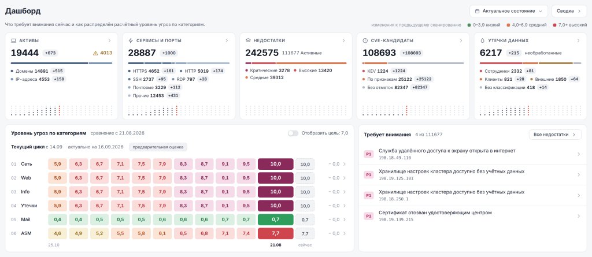Select the 10,0 cell in the Сеть row

pos(276,164)
